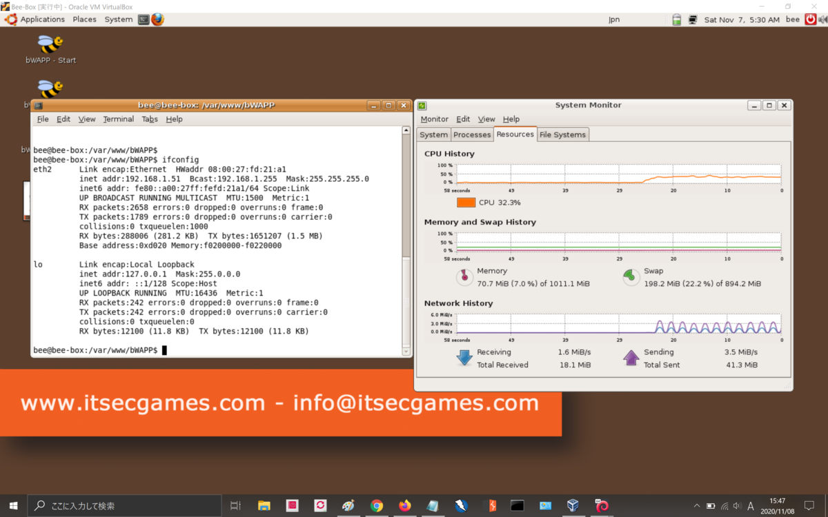The image size is (828, 517).
Task: Open Paint app from taskbar
Action: [348, 505]
